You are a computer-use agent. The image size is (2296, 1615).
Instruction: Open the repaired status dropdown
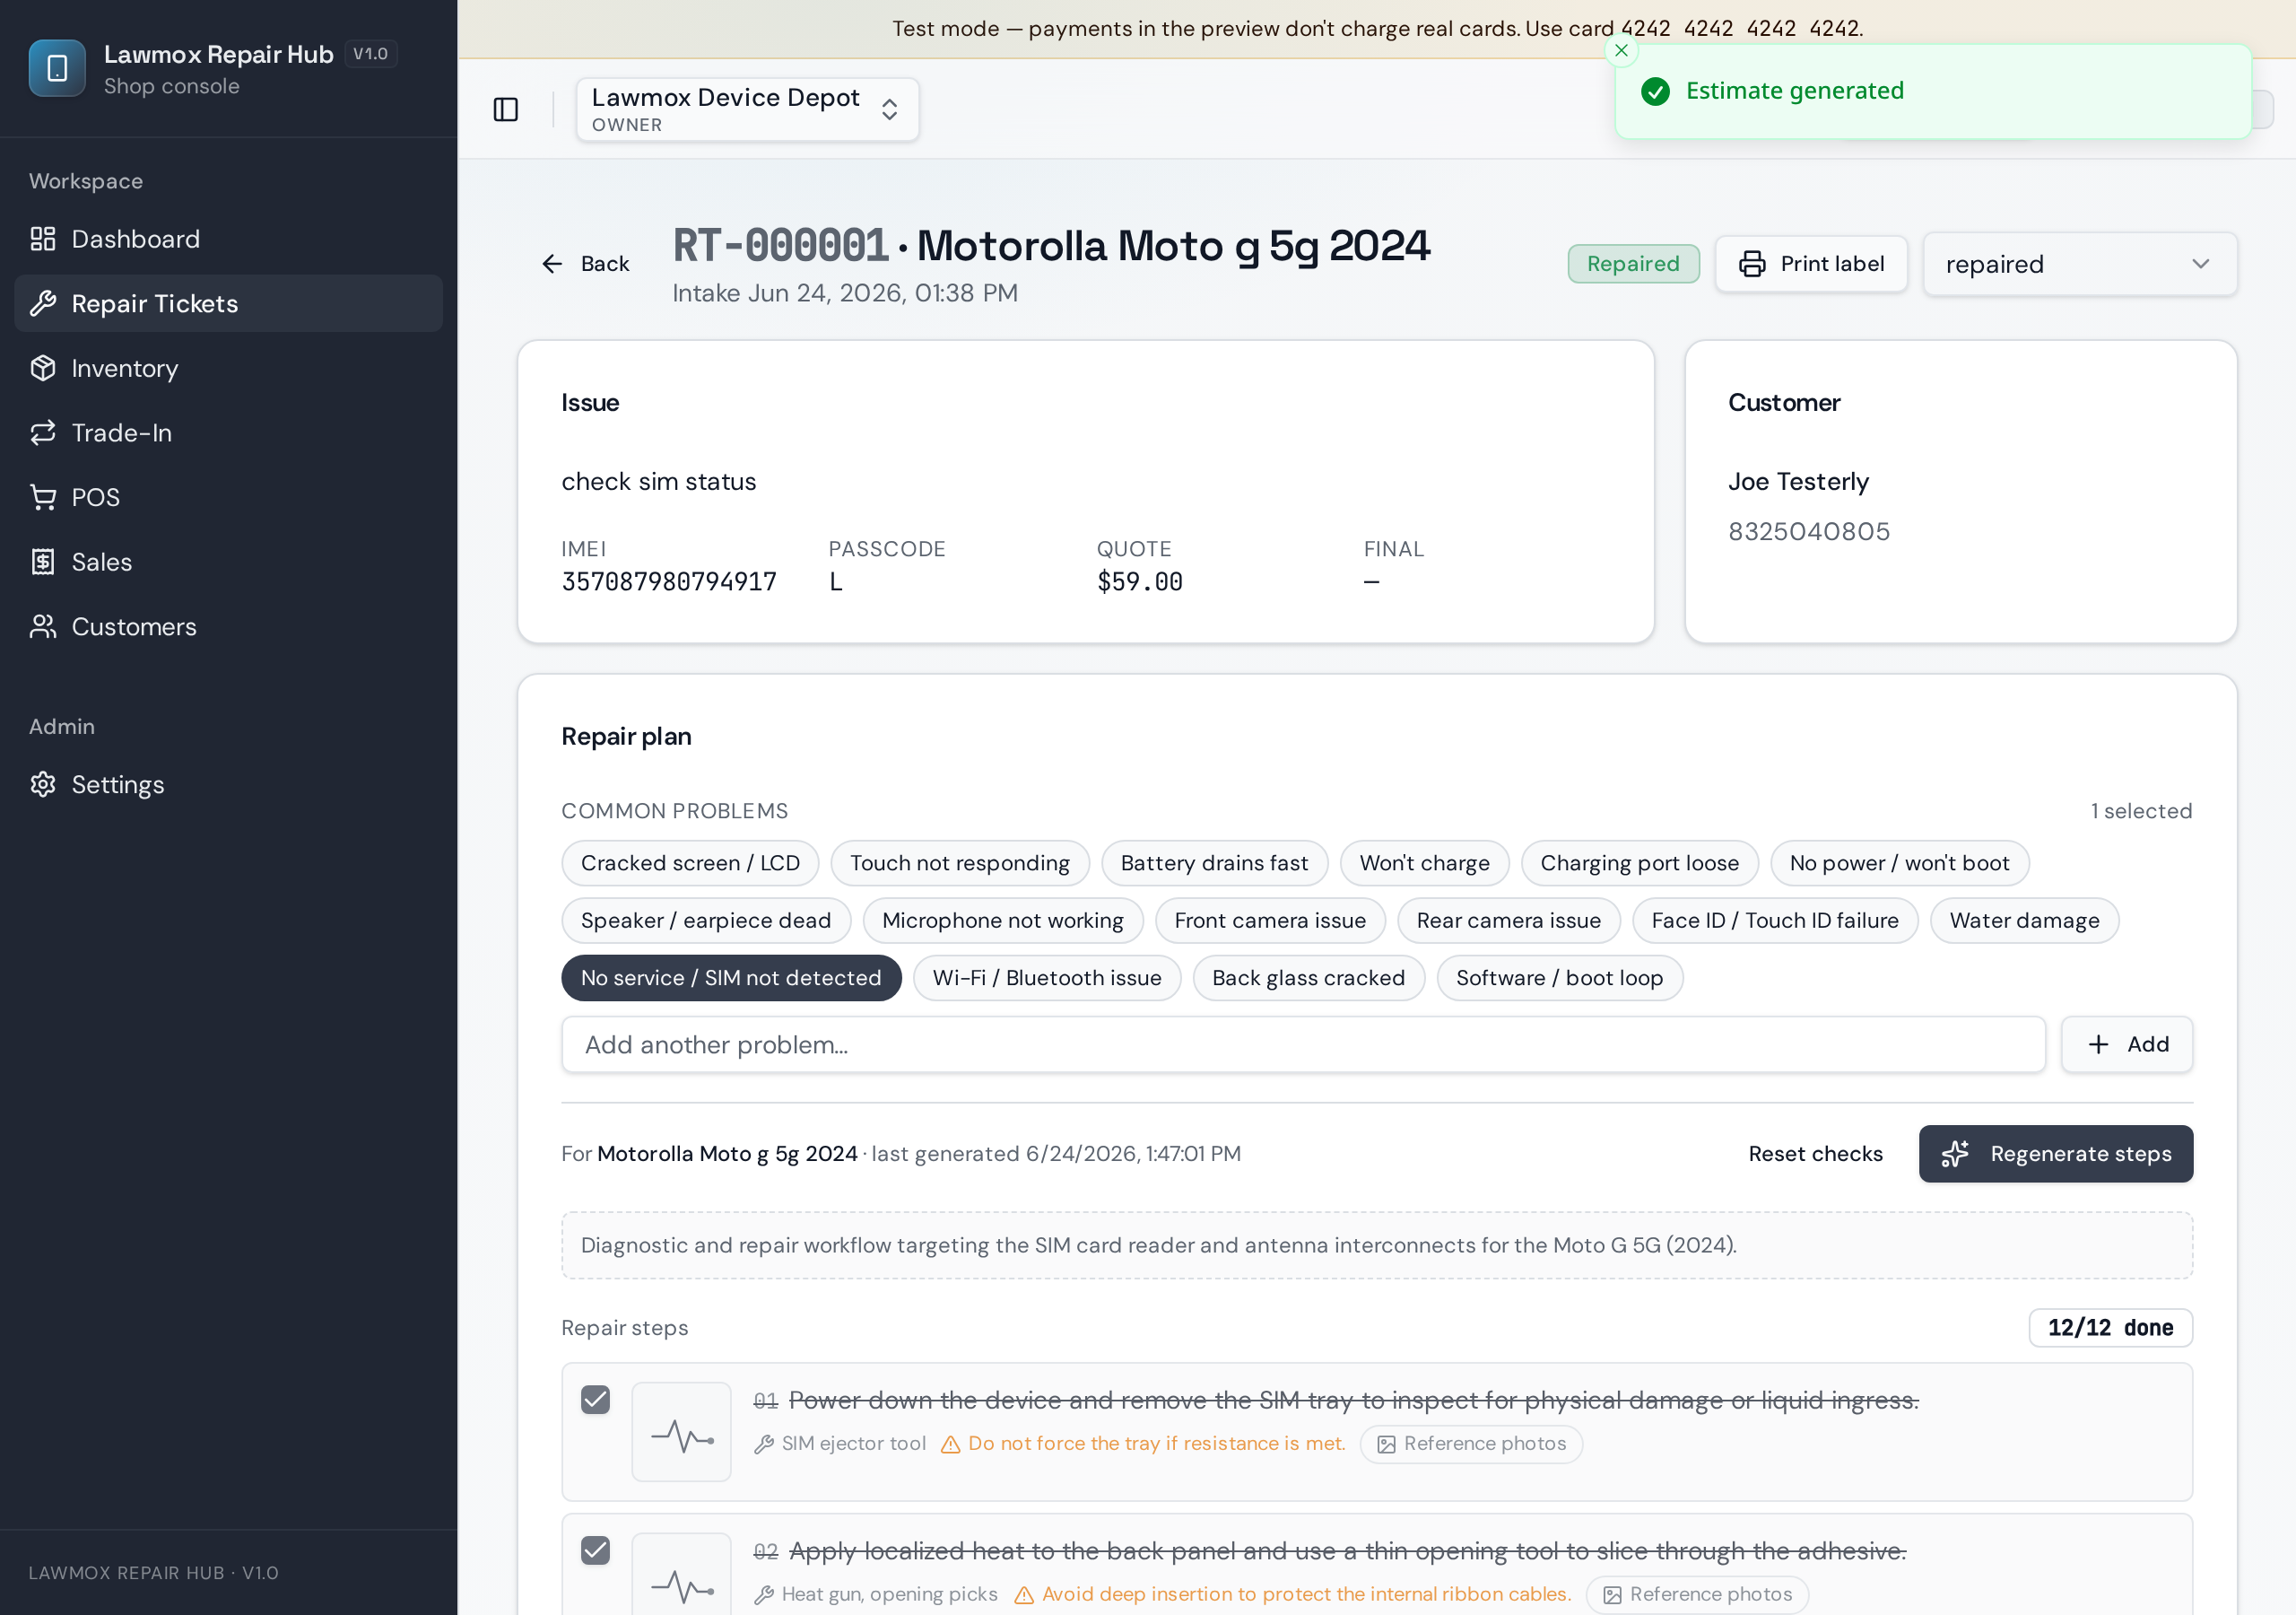click(x=2080, y=264)
